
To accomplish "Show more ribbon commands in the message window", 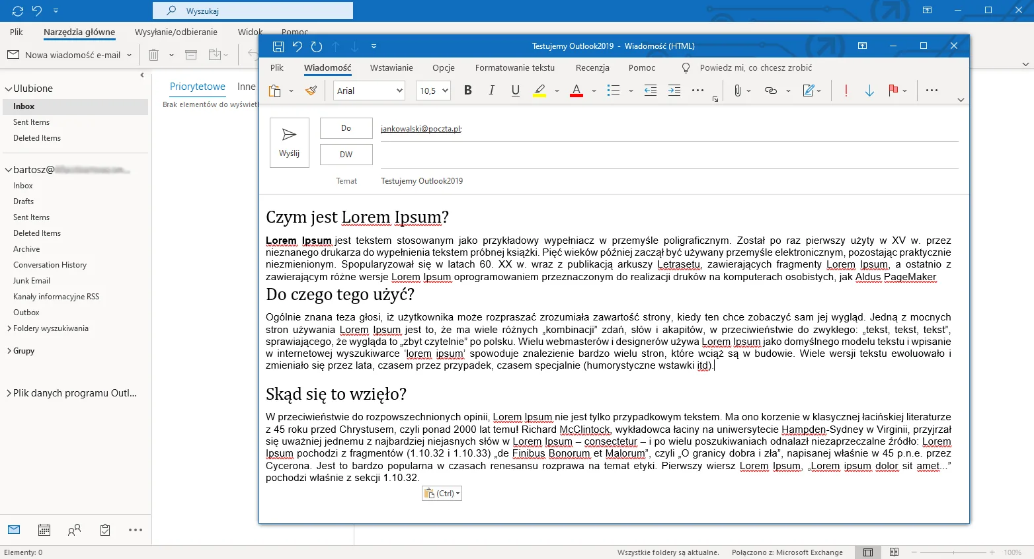I will coord(932,91).
